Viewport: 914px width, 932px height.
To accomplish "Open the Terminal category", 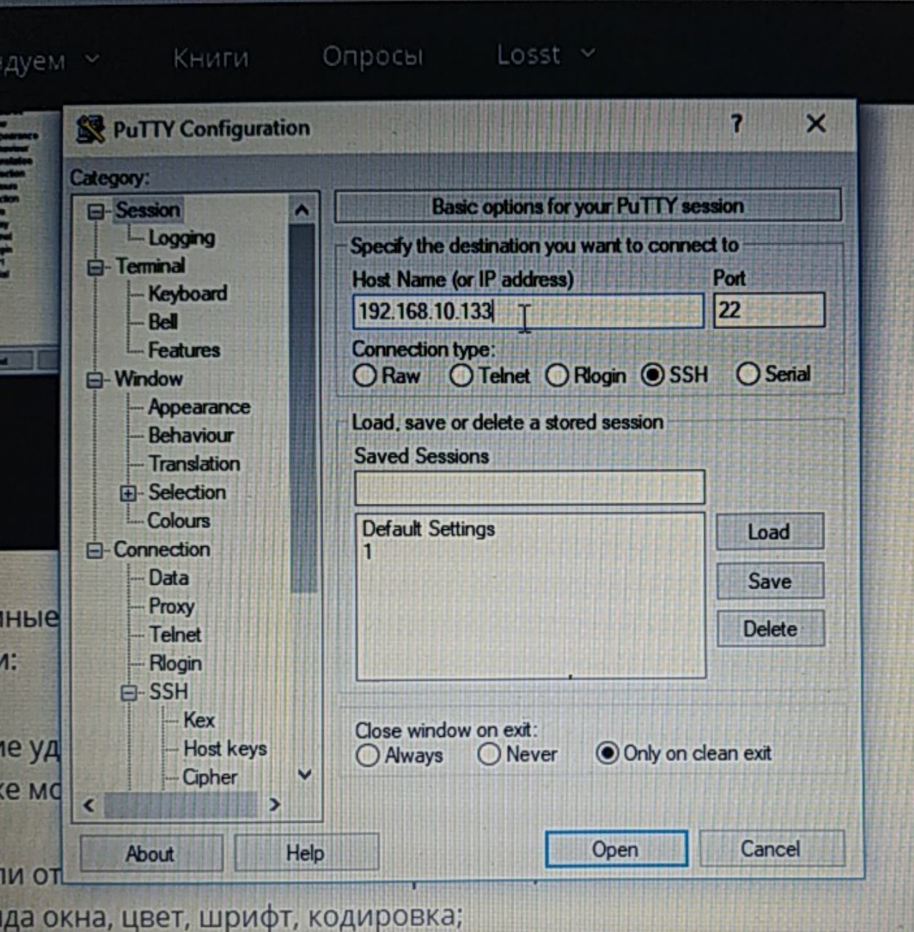I will 151,266.
